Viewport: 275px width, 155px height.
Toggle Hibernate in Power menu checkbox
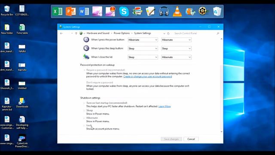84,118
